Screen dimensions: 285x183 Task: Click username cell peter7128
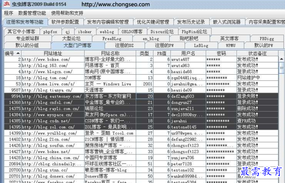(x=188, y=164)
